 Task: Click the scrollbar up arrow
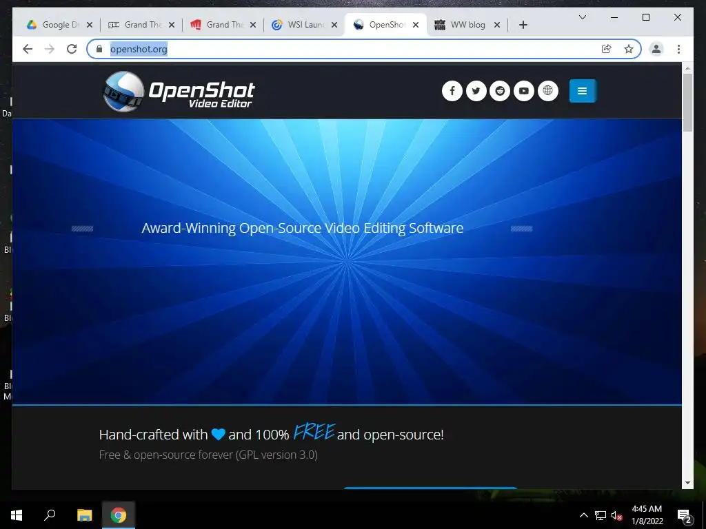coord(687,68)
